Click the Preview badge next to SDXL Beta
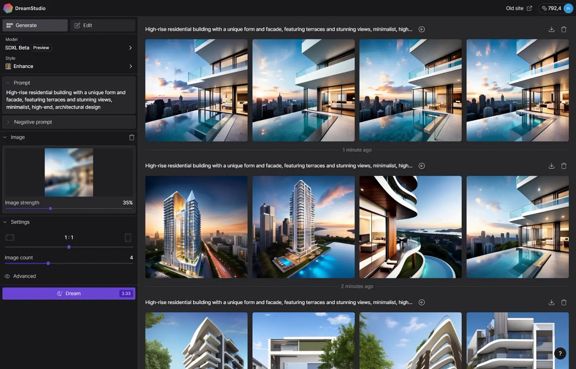 point(41,48)
